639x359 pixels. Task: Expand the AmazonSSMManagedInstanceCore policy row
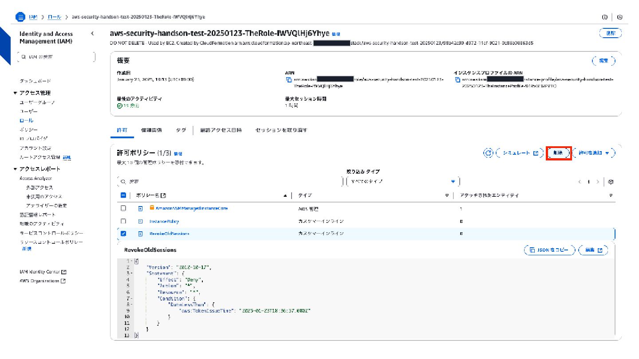140,208
